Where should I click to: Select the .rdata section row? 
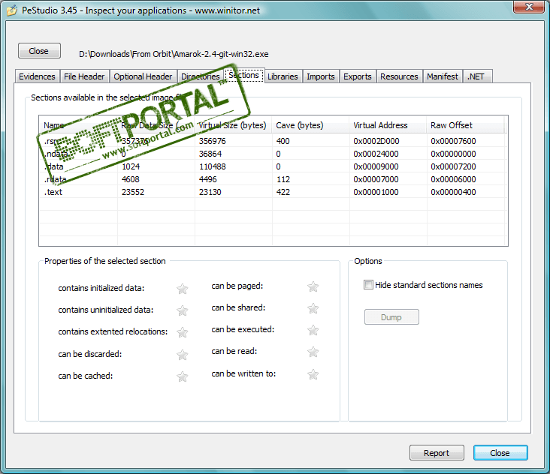pos(272,179)
